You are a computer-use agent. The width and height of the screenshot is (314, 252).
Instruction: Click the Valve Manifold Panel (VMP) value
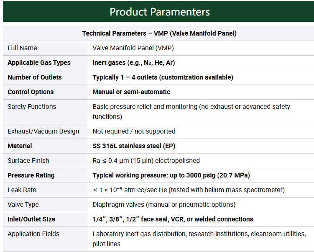(133, 48)
